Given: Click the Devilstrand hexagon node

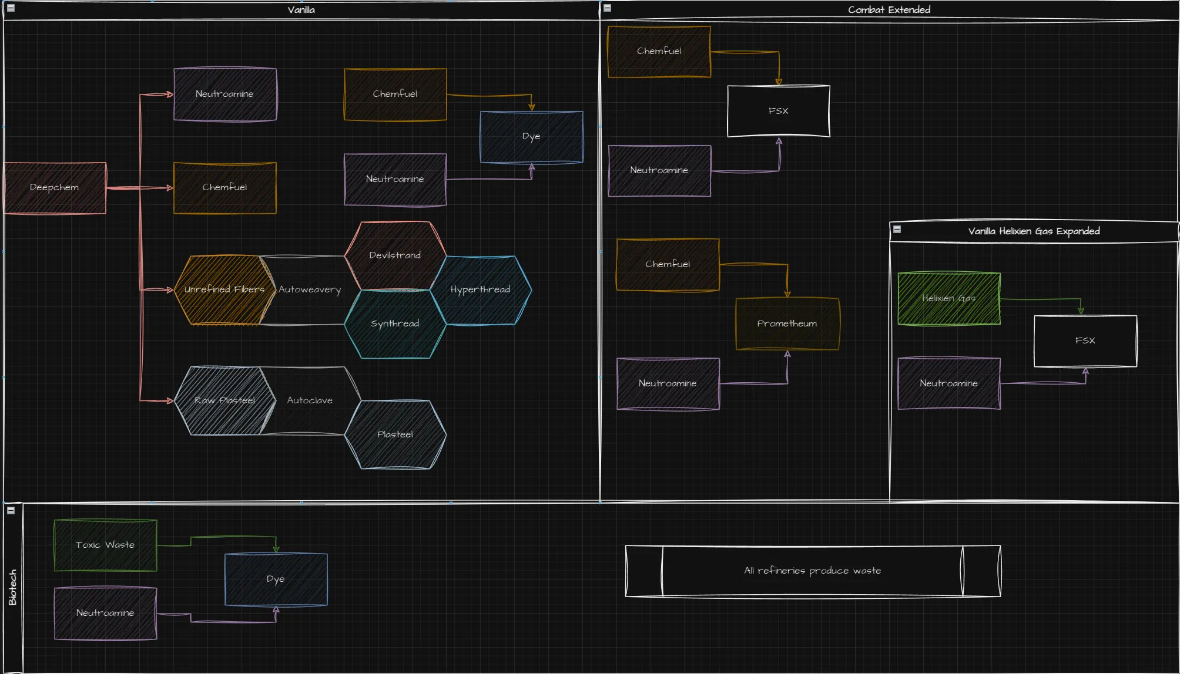Looking at the screenshot, I should [x=395, y=255].
